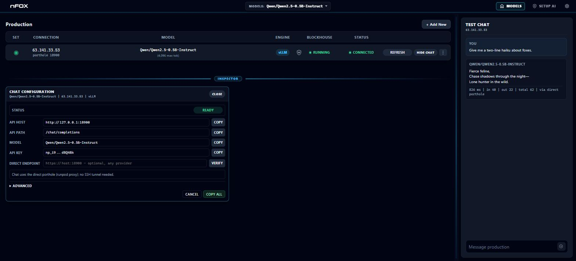Image resolution: width=576 pixels, height=261 pixels.
Task: Switch to the Models tab
Action: (511, 6)
